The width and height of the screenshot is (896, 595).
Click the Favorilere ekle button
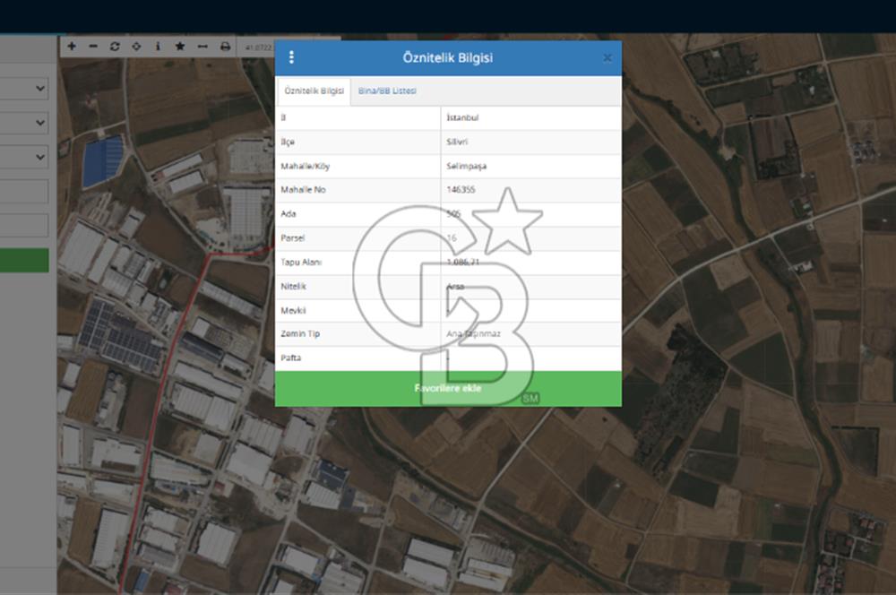click(x=448, y=389)
